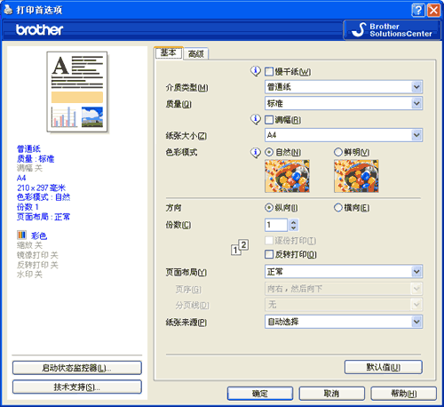Switch to the 基本 basic tab
This screenshot has height=407, width=444.
coord(169,52)
